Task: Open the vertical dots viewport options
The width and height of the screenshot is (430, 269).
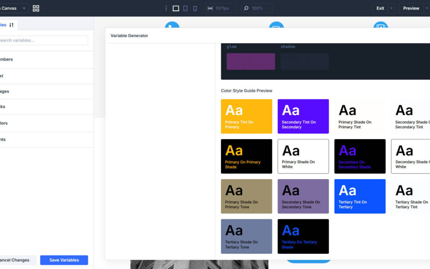Action: pyautogui.click(x=166, y=8)
